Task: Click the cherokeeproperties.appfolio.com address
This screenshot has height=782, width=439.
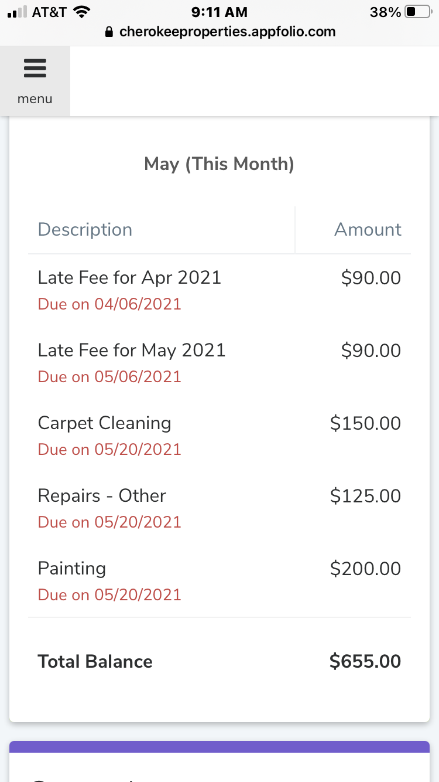Action: 227,32
